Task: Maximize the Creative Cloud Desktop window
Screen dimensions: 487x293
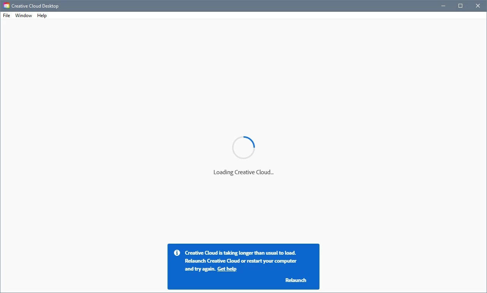Action: click(460, 6)
